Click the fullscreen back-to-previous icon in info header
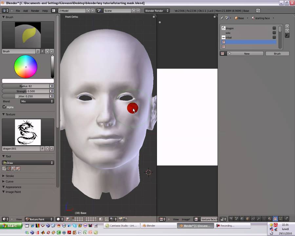The width and height of the screenshot is (295, 236). click(258, 11)
